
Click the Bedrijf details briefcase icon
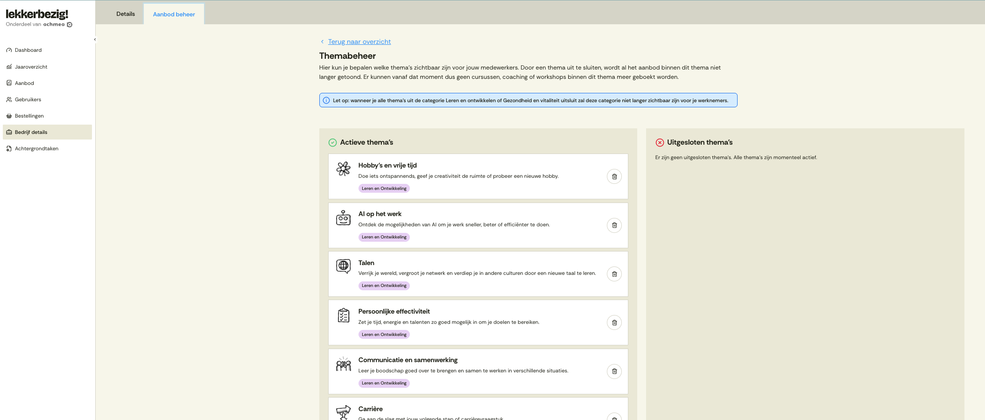(x=9, y=132)
